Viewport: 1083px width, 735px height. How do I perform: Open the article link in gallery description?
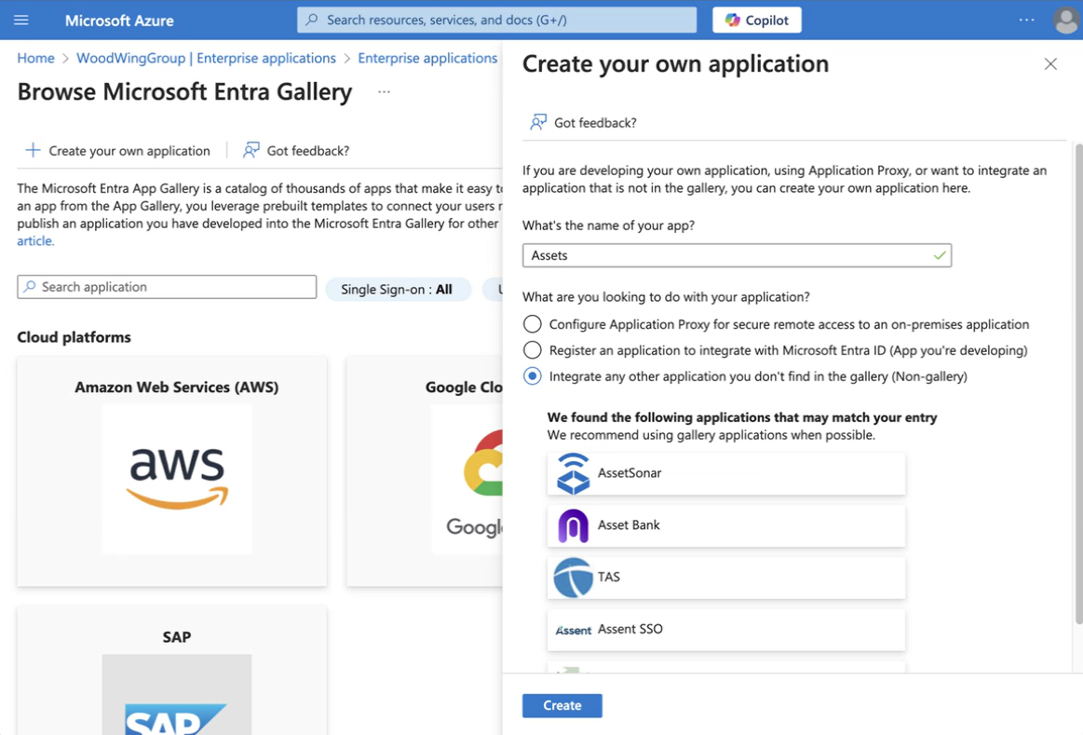tap(34, 241)
